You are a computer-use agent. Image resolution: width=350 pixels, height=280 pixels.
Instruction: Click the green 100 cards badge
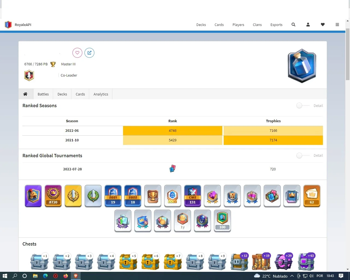pyautogui.click(x=223, y=221)
